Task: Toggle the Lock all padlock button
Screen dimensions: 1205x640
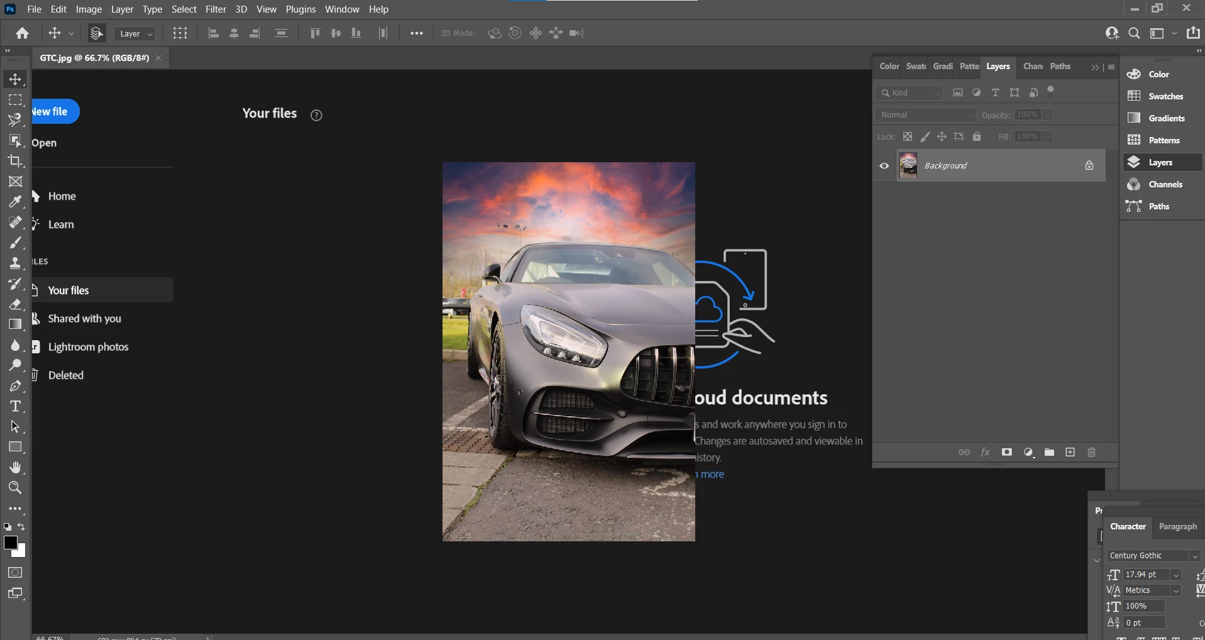Action: click(976, 136)
